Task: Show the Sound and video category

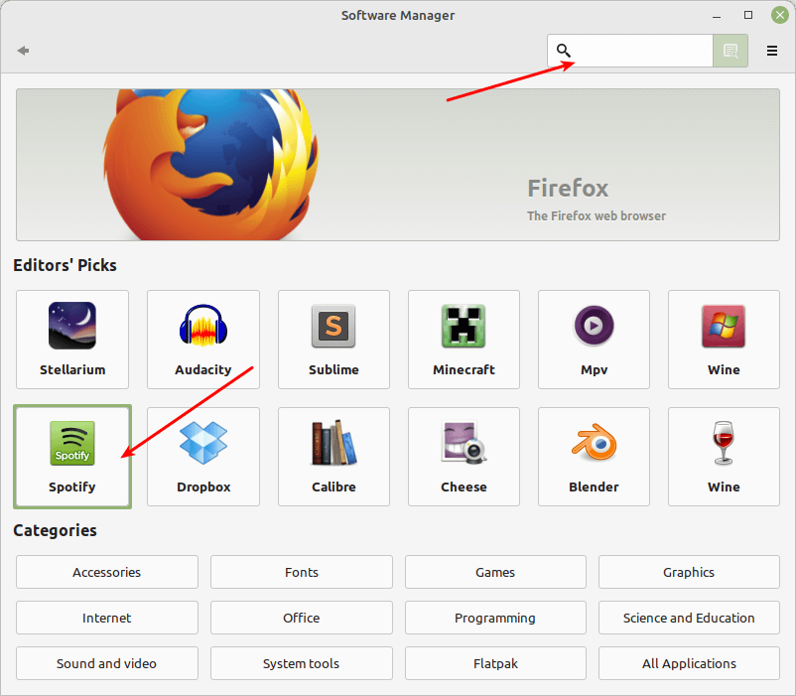Action: pos(107,663)
